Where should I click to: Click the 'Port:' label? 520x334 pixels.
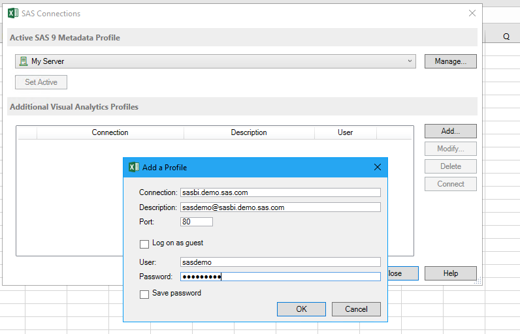point(146,222)
